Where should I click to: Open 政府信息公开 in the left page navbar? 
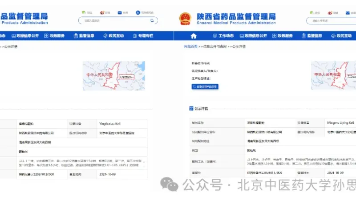click(25, 36)
